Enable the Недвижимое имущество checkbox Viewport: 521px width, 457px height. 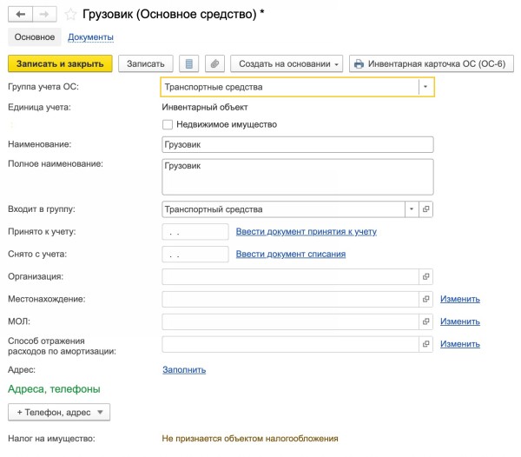point(168,125)
